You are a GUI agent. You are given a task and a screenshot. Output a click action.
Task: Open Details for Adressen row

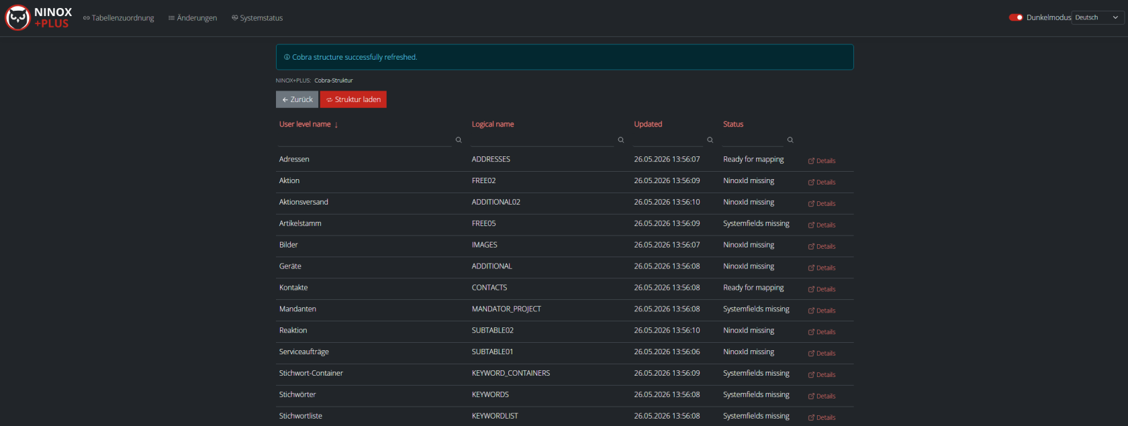pos(822,161)
